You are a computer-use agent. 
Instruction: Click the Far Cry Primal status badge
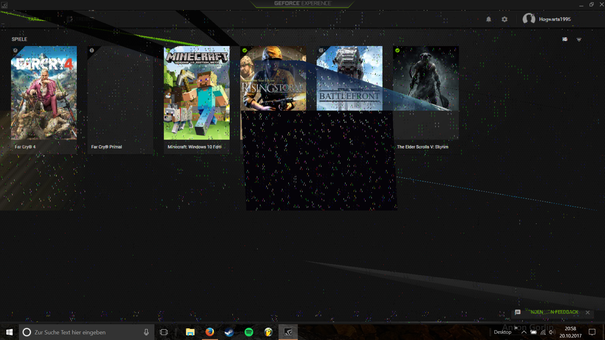pyautogui.click(x=92, y=50)
